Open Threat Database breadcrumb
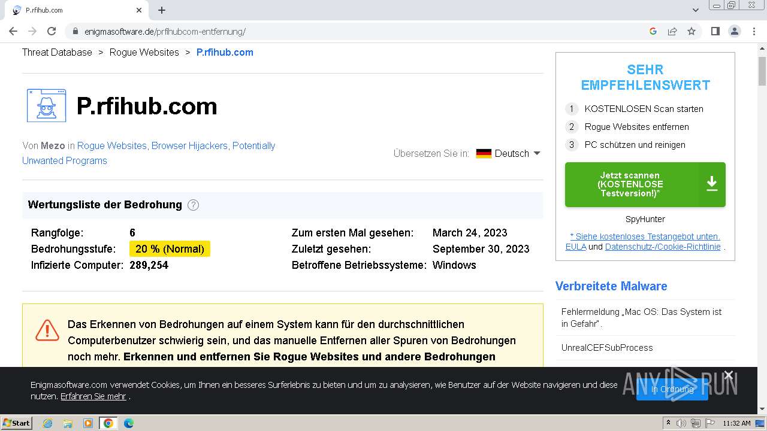Viewport: 767px width, 431px height. pyautogui.click(x=57, y=52)
